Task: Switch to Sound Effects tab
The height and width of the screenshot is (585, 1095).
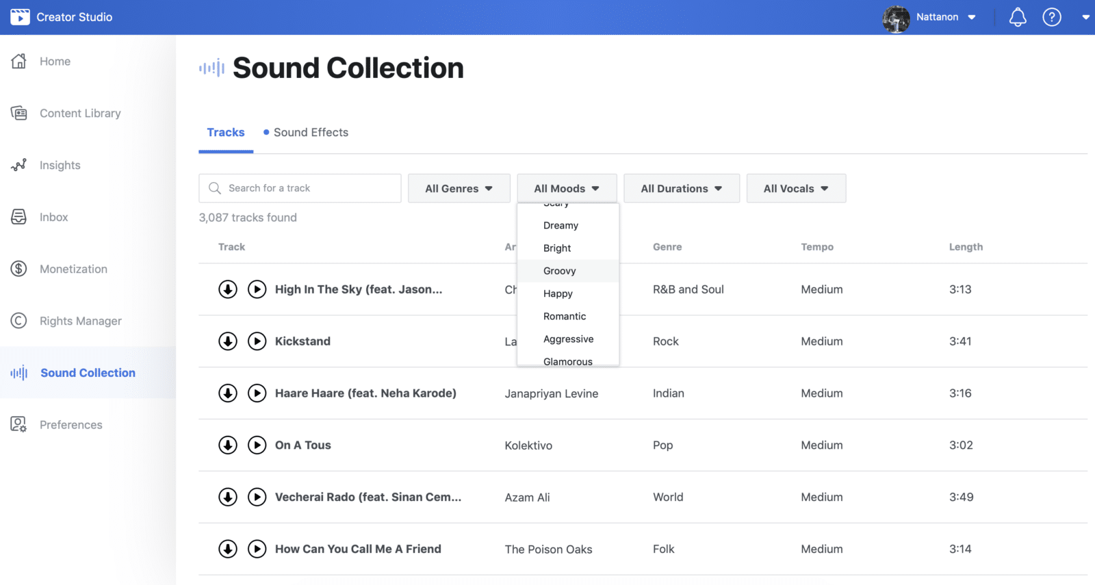Action: click(x=310, y=133)
